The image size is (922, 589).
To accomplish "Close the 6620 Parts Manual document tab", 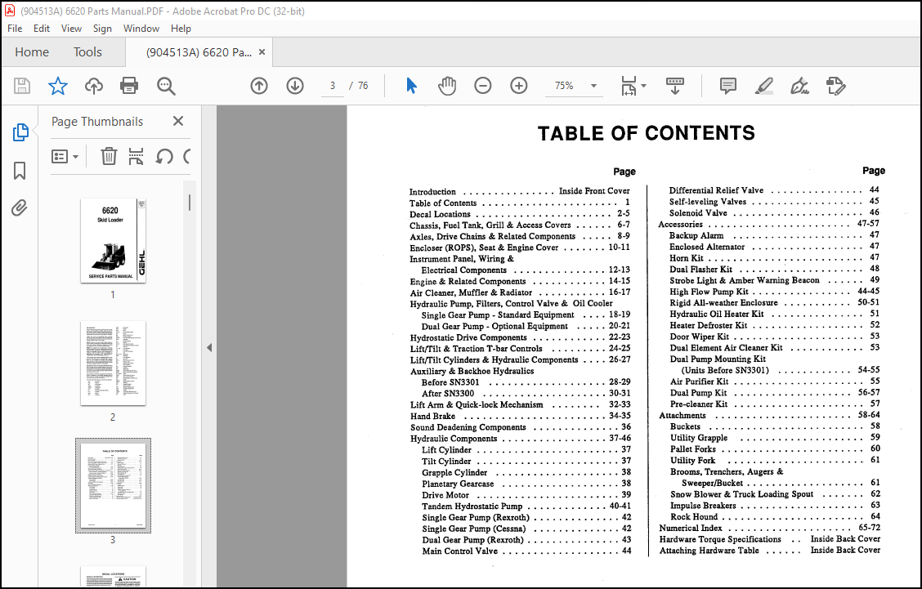I will pyautogui.click(x=262, y=51).
